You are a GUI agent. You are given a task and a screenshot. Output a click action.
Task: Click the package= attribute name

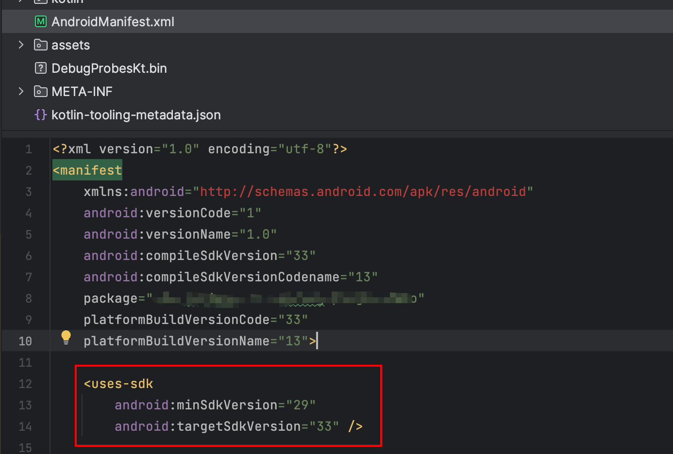114,298
